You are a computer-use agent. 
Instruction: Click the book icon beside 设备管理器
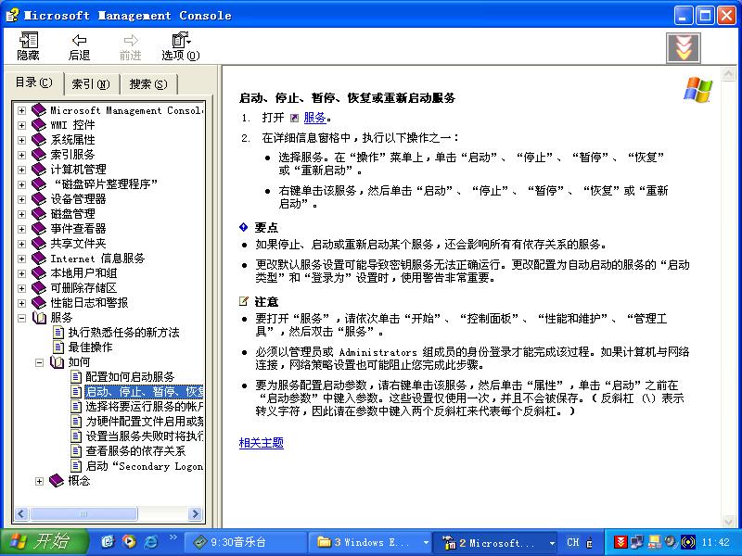click(x=39, y=199)
